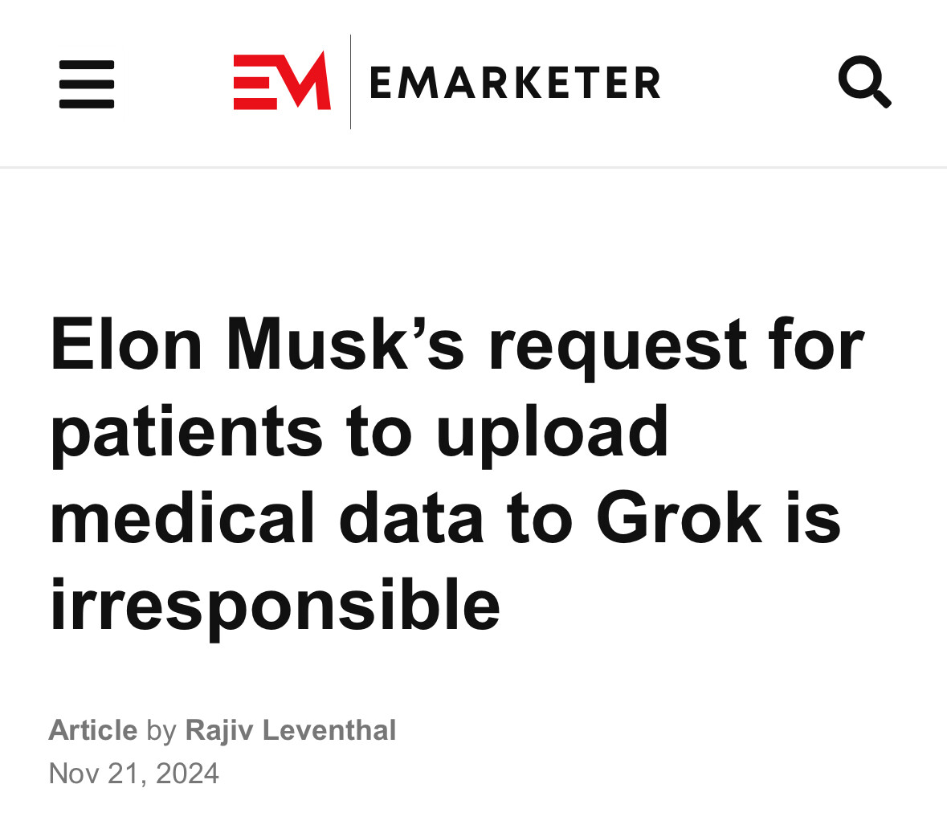Screen dimensions: 947x829
Task: Click the red EM logo mark
Action: (282, 81)
